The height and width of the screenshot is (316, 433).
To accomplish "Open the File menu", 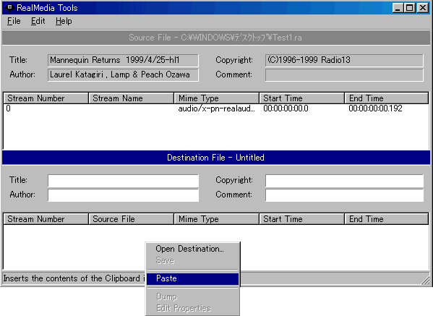I will [x=14, y=21].
